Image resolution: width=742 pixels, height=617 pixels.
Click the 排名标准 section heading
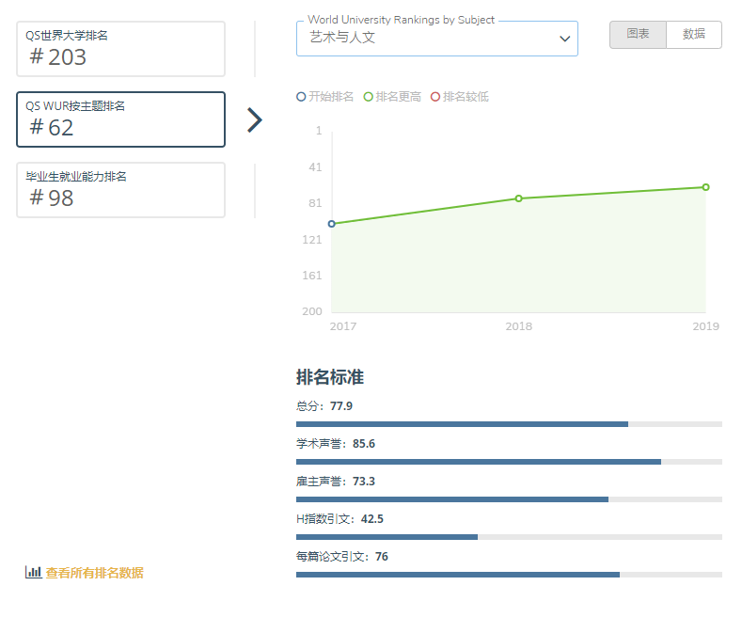(x=330, y=377)
